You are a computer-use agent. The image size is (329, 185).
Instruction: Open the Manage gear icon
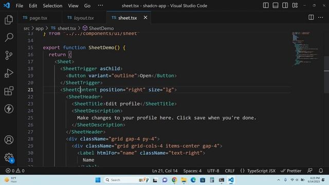coord(9,157)
